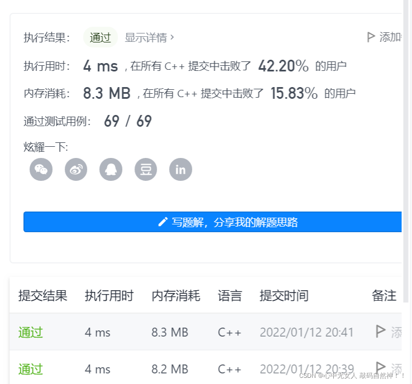The image size is (412, 384).
Task: Click the C++ language cell in 20:41 row
Action: click(x=229, y=333)
